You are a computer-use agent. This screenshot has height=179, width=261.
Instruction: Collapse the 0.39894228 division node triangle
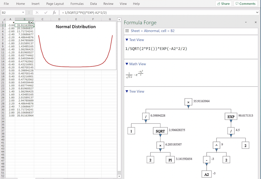point(146,121)
